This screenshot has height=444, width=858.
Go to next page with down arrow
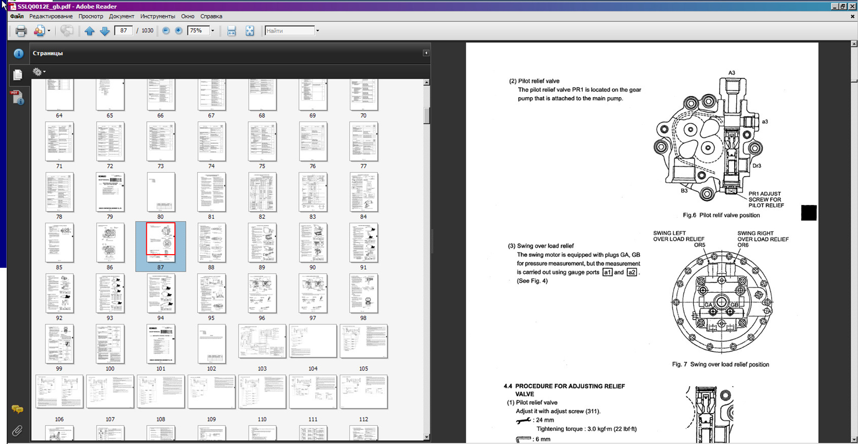coord(105,31)
